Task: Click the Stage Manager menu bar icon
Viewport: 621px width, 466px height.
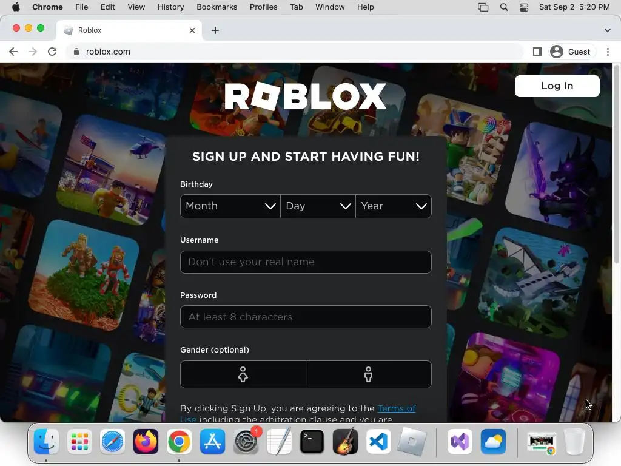Action: (483, 7)
